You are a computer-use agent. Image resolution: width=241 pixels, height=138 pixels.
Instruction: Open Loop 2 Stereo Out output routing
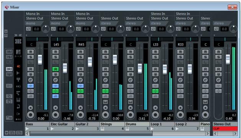click(x=184, y=18)
